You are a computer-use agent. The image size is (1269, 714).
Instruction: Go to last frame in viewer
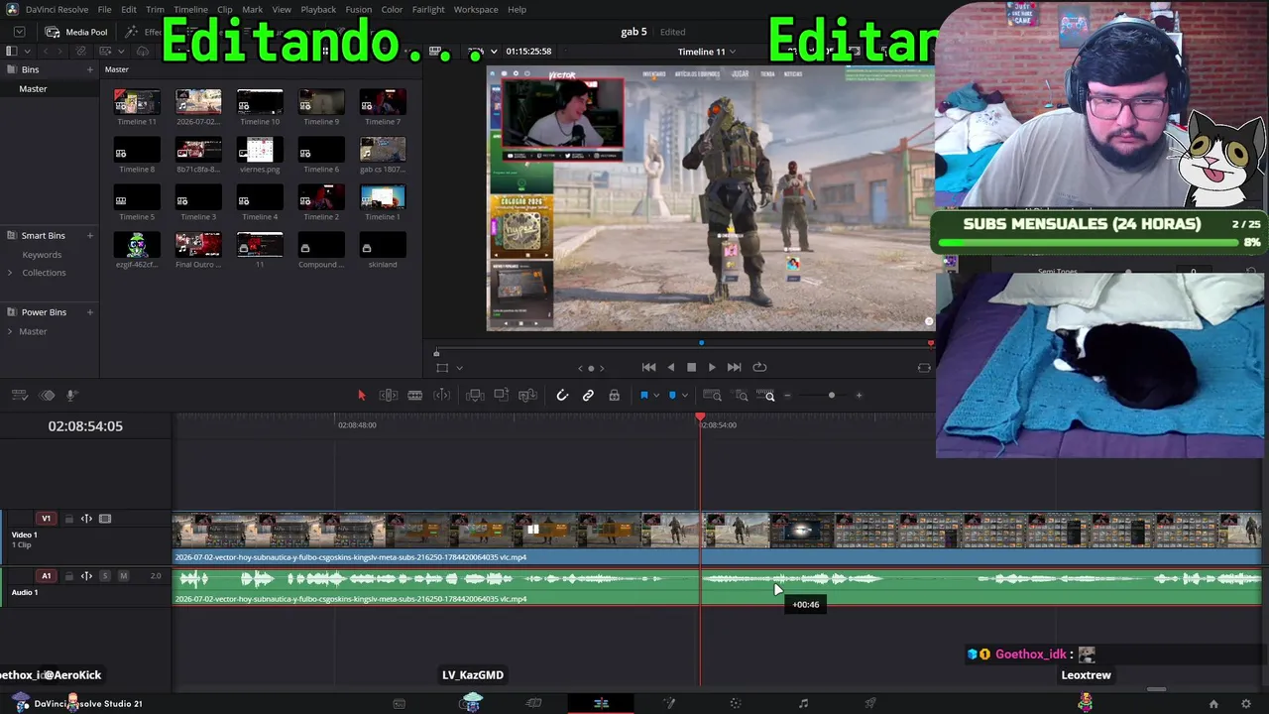(734, 367)
